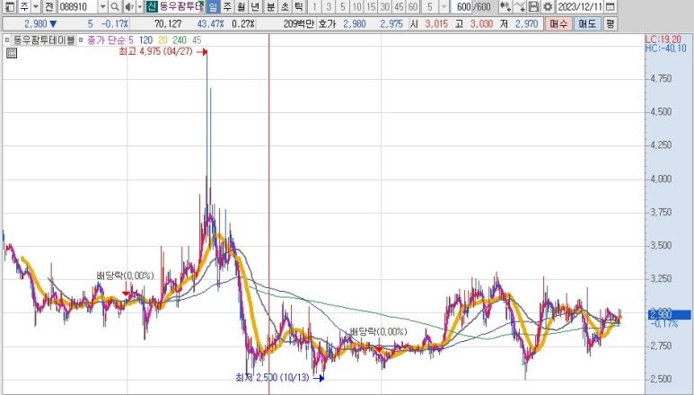Choose the 1 interval button
The image size is (694, 395).
(314, 6)
